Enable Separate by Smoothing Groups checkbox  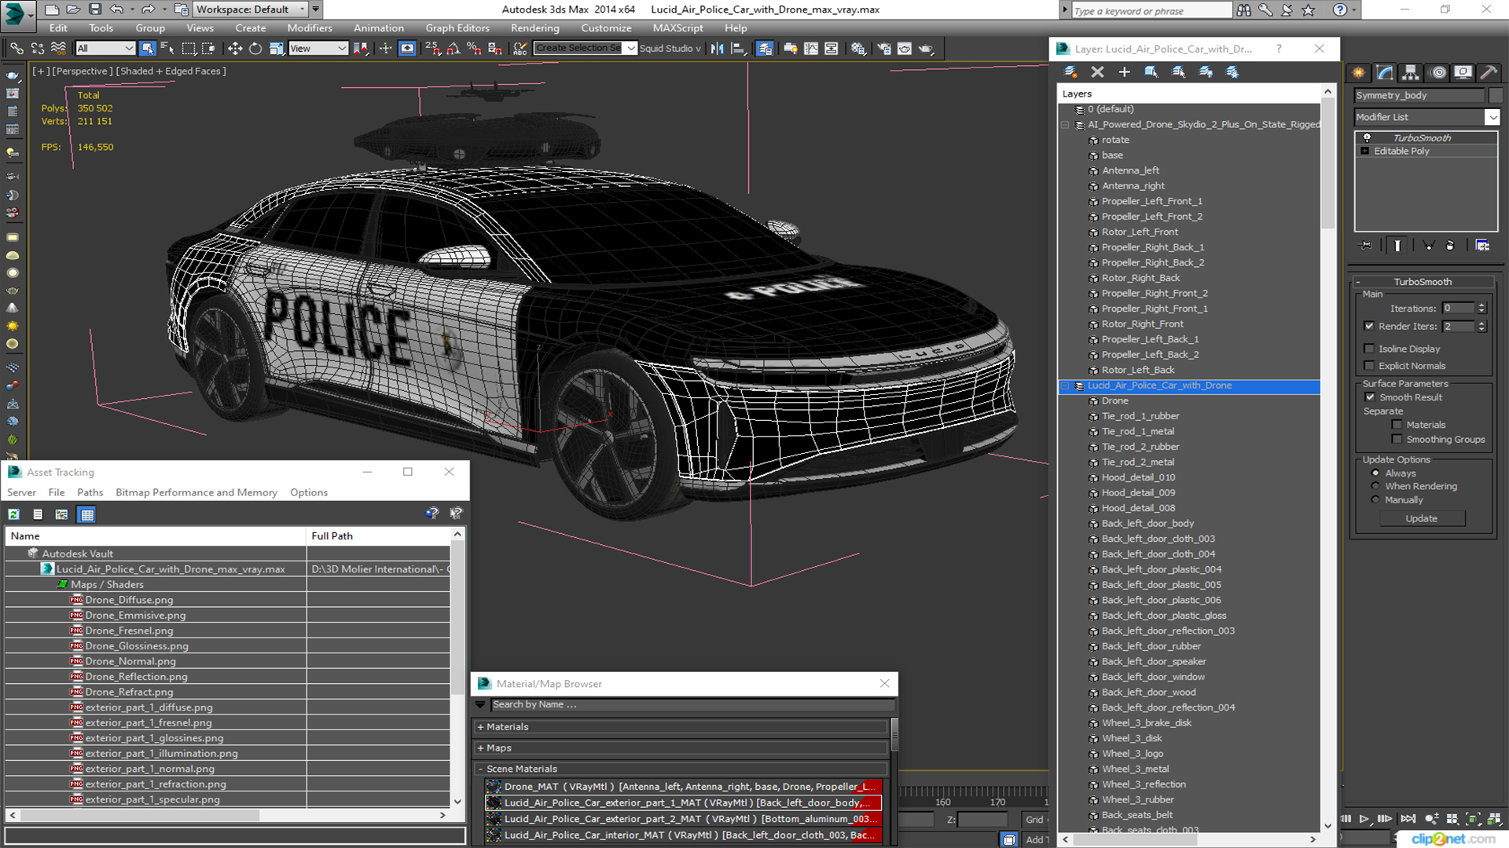pos(1397,440)
